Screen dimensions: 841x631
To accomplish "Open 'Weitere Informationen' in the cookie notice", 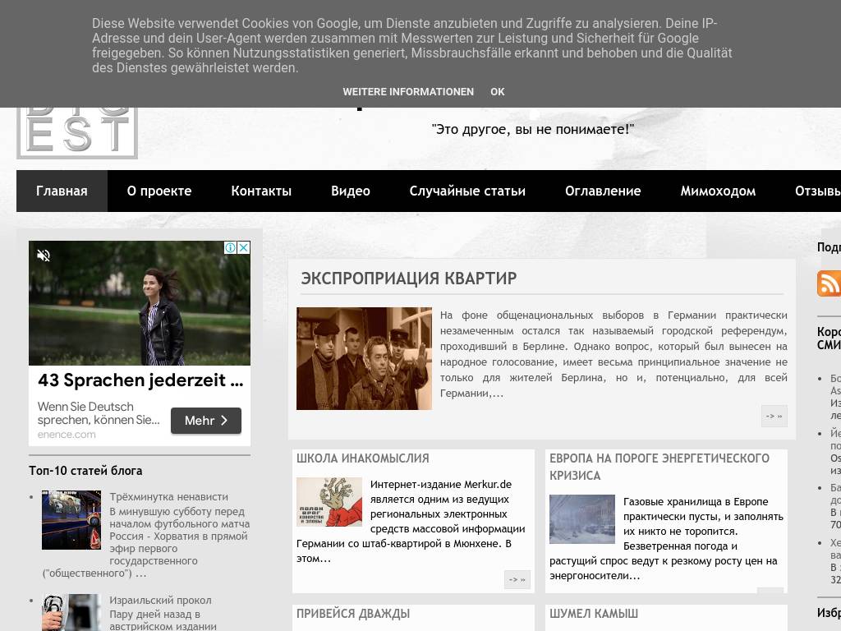I will pyautogui.click(x=408, y=92).
